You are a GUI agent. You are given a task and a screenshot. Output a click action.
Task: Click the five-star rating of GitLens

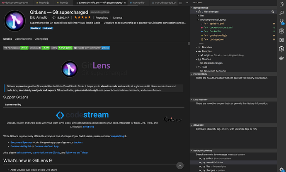tap(82, 17)
